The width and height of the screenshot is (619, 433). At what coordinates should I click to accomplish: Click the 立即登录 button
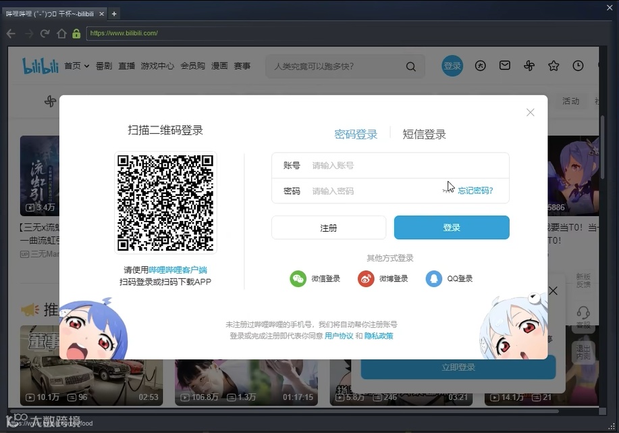pyautogui.click(x=458, y=367)
